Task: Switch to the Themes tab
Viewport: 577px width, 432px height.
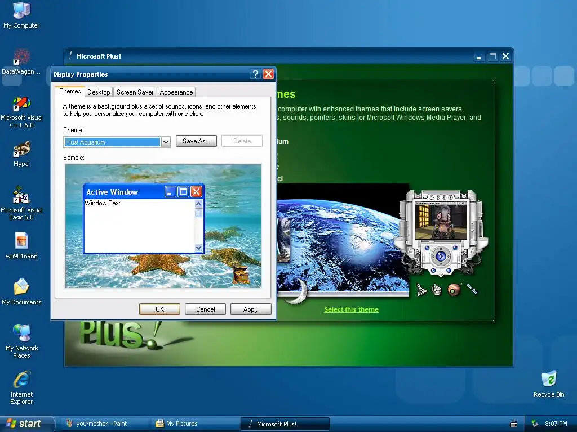Action: pyautogui.click(x=70, y=91)
